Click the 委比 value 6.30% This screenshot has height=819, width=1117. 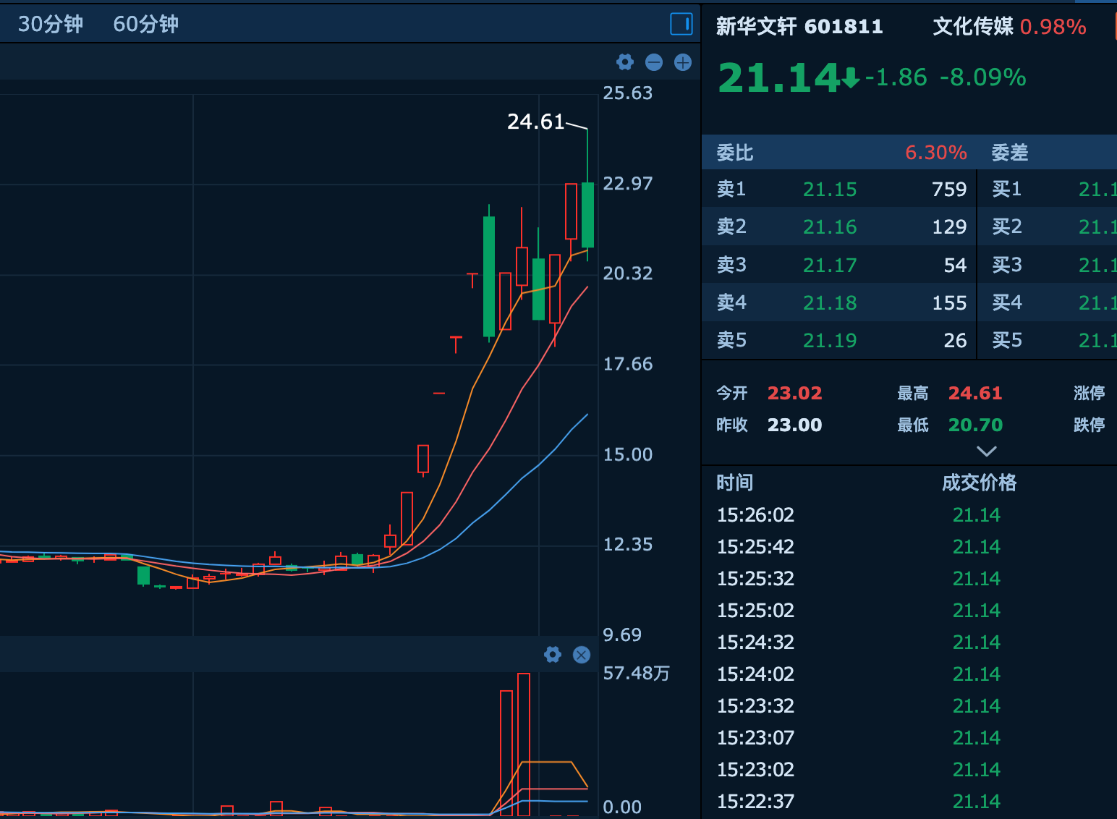click(x=936, y=153)
